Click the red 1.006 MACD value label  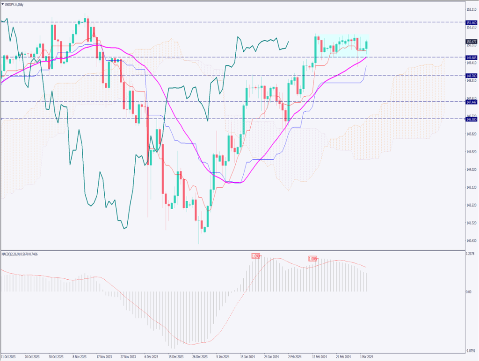click(312, 259)
